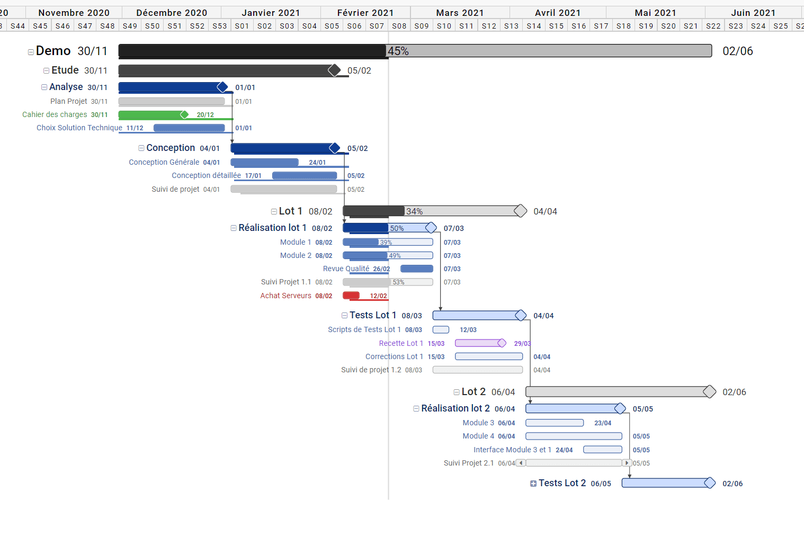
Task: Select the Module 4 task bar
Action: 574,436
